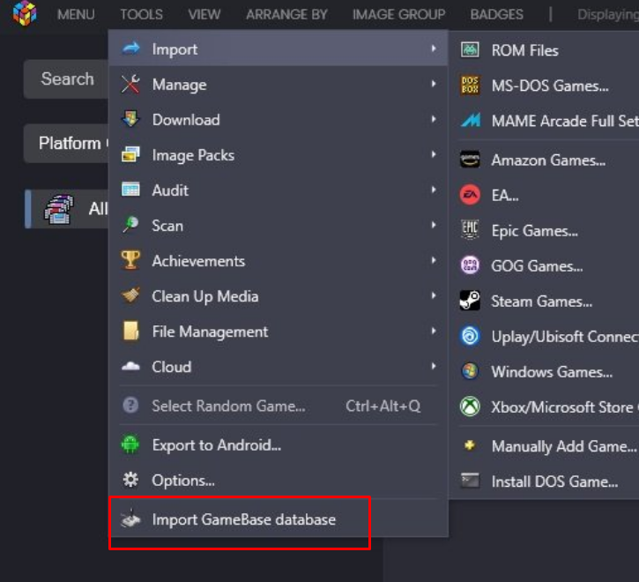Click the All platforms cartridges icon
Image resolution: width=639 pixels, height=582 pixels.
(59, 209)
